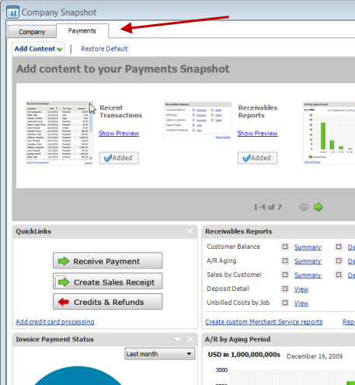This screenshot has height=385, width=355.
Task: Click the Restore Default link
Action: click(x=104, y=49)
